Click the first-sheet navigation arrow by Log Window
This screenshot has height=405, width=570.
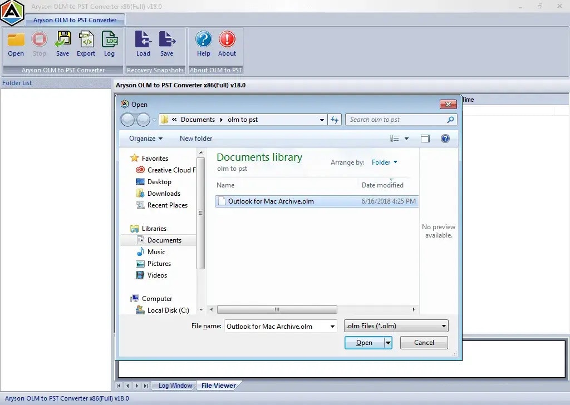coord(119,386)
